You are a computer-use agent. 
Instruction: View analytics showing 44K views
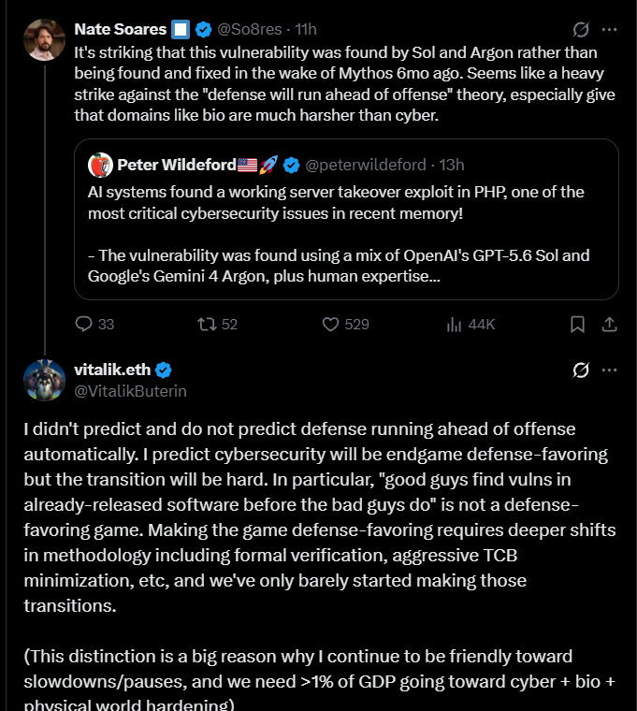pyautogui.click(x=471, y=325)
